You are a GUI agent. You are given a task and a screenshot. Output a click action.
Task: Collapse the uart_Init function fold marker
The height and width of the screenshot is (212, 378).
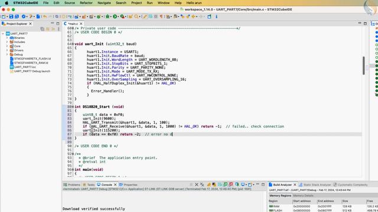point(73,44)
